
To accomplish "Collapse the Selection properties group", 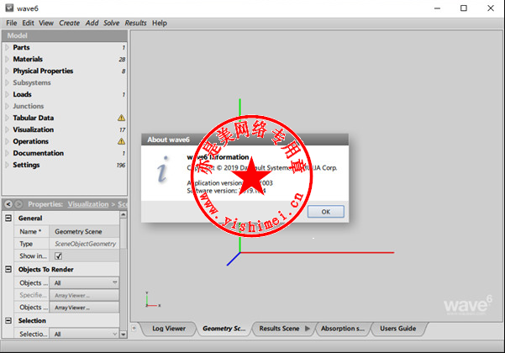I will click(8, 320).
